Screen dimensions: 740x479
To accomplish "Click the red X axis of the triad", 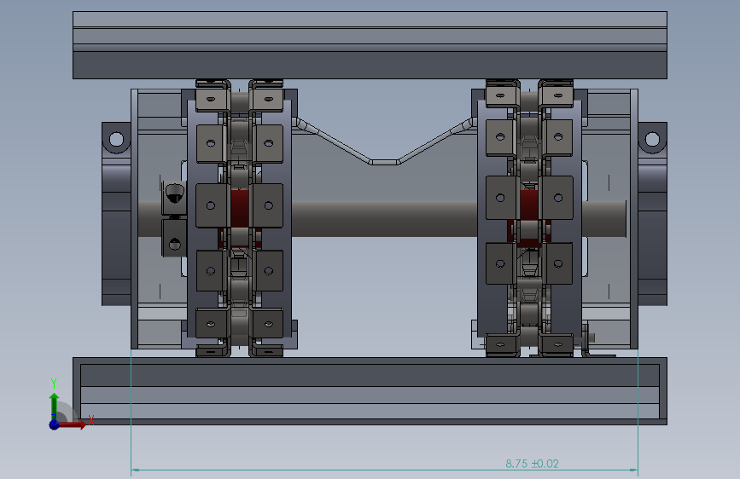I will click(x=72, y=424).
